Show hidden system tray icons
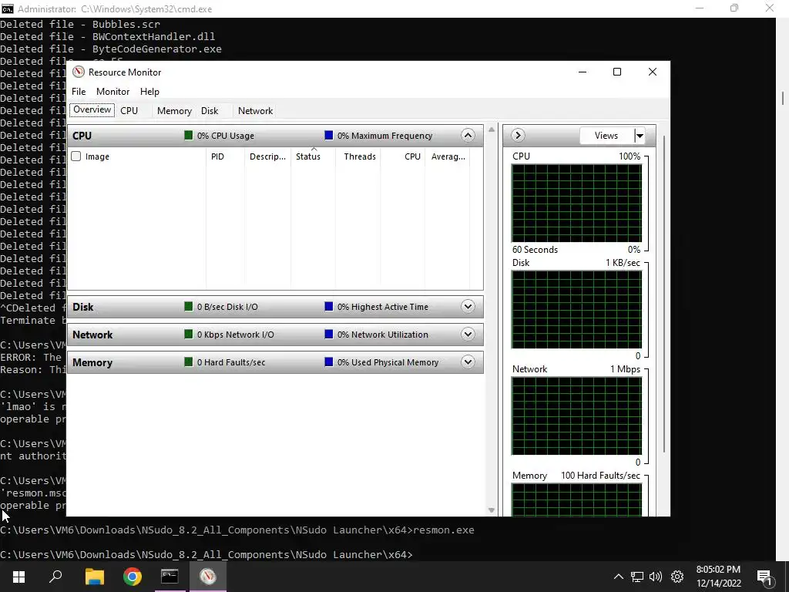 (x=619, y=577)
